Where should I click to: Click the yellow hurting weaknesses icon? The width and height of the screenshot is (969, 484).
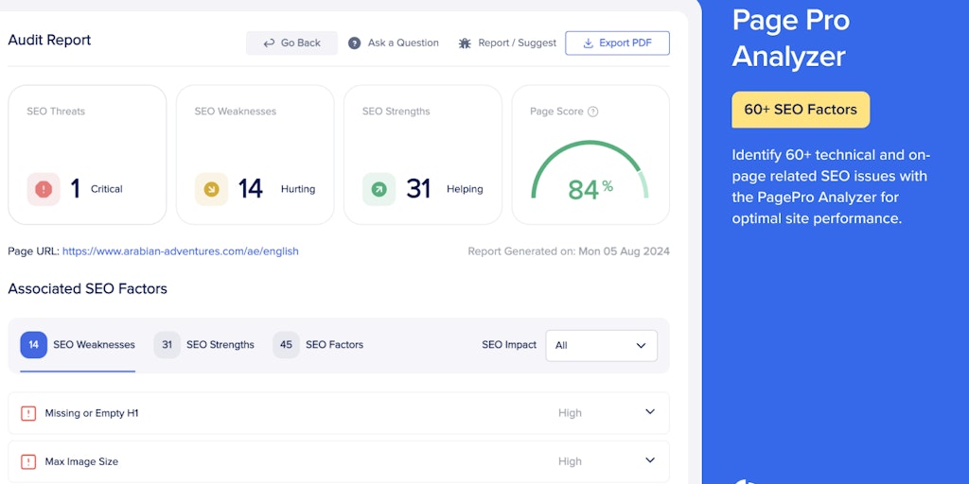pos(211,189)
